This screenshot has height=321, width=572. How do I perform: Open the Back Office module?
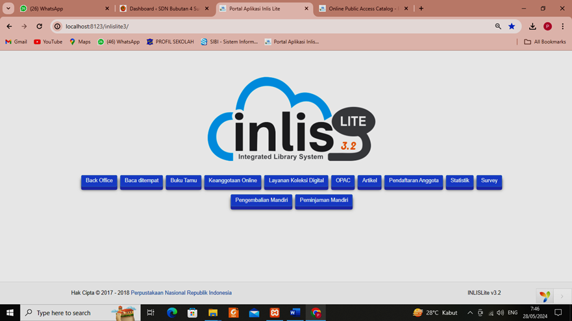coord(99,181)
